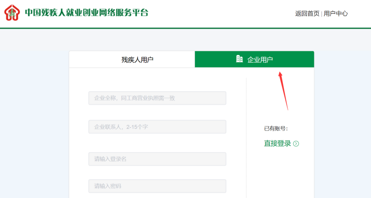Click the red house logo icon

point(12,13)
